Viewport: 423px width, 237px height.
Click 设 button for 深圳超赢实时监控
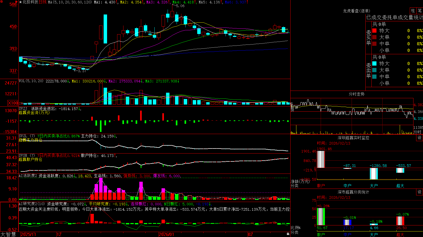420,138
